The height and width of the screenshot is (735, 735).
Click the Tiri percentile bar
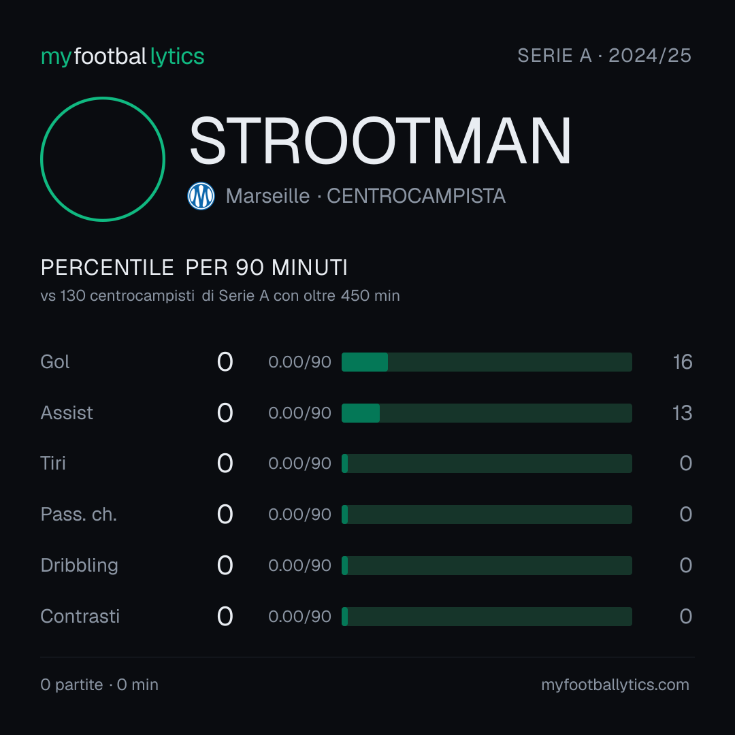(x=487, y=463)
